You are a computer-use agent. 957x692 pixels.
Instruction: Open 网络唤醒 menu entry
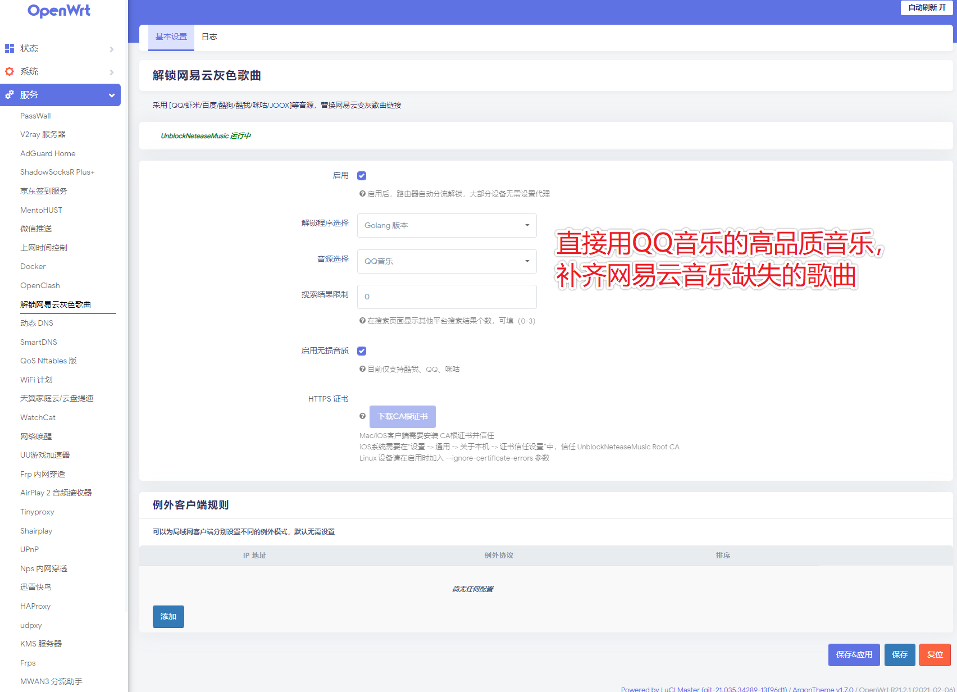coord(36,436)
